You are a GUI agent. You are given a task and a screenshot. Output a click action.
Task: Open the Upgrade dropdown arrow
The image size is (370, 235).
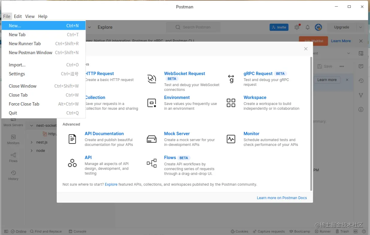pyautogui.click(x=361, y=27)
